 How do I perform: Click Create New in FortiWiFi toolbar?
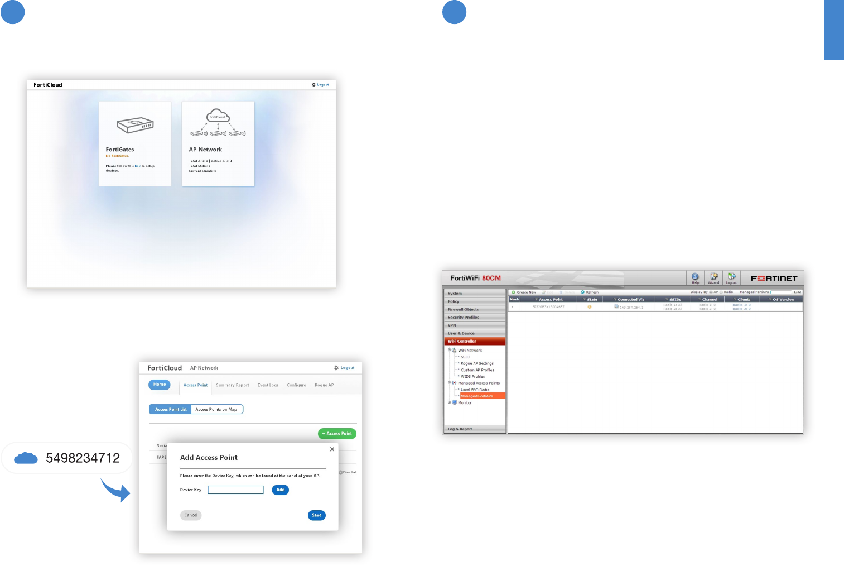(x=524, y=292)
